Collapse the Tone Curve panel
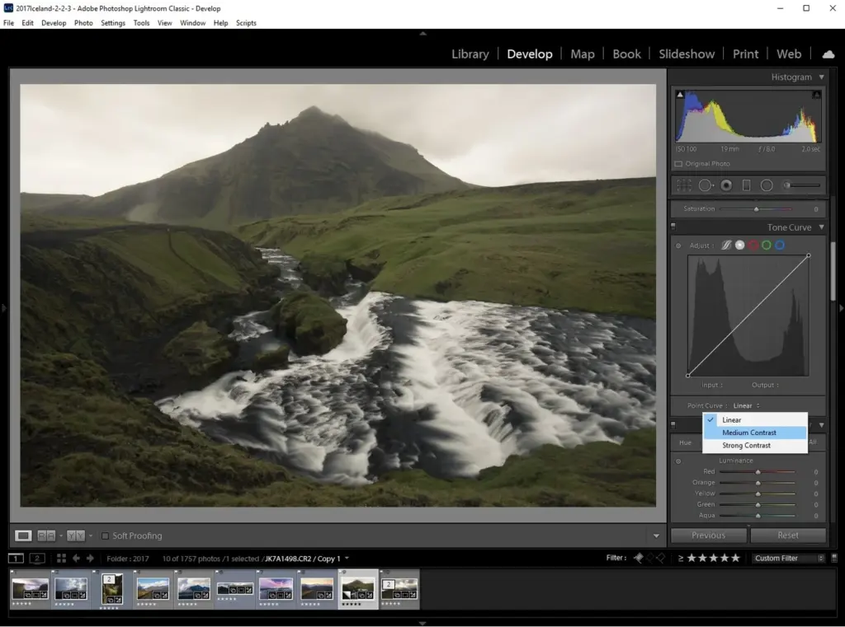 (820, 227)
